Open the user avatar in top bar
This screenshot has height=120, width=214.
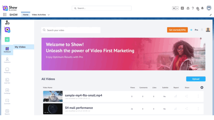coord(209,8)
